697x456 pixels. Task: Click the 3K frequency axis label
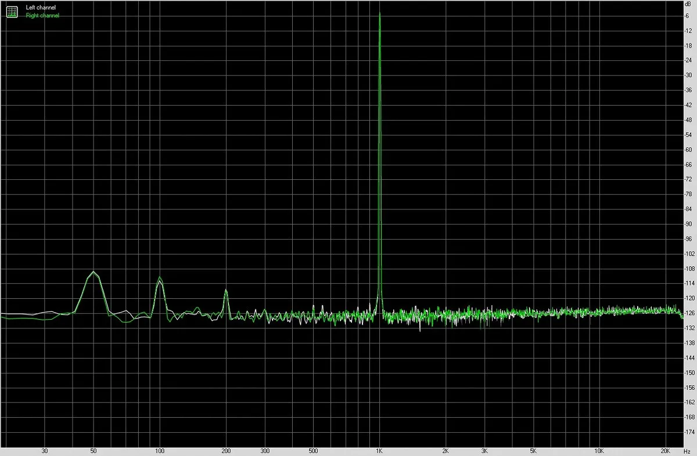coord(484,451)
